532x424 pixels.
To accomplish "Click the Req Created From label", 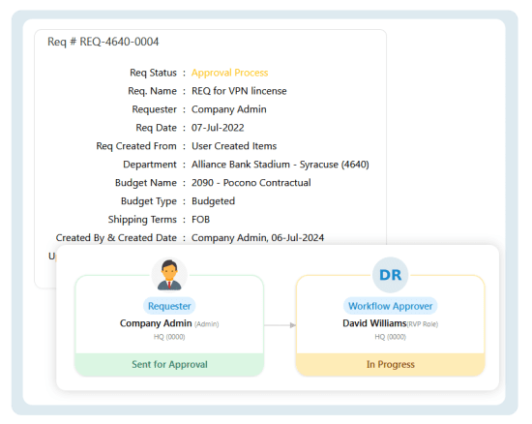I will click(x=136, y=146).
